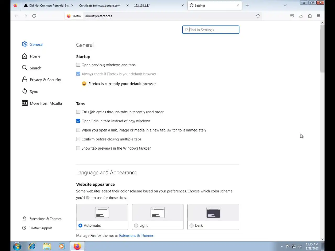This screenshot has height=251, width=335.
Task: Click the page vertical scrollbar thumb
Action: click(x=322, y=49)
